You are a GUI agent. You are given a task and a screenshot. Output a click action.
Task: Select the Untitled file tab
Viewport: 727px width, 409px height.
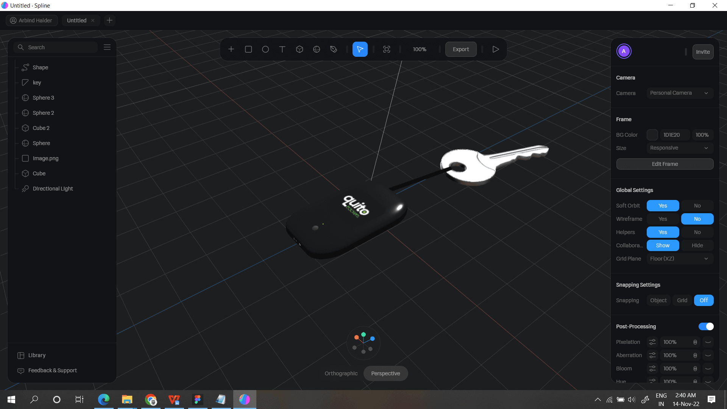pyautogui.click(x=77, y=20)
